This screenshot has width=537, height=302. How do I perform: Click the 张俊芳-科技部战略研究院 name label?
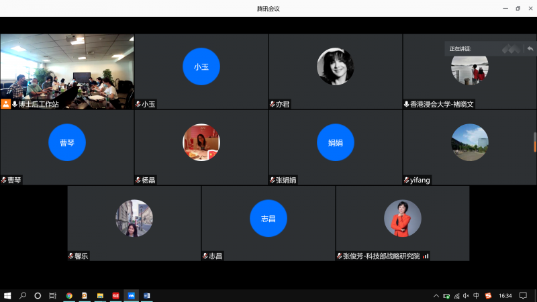click(x=381, y=256)
